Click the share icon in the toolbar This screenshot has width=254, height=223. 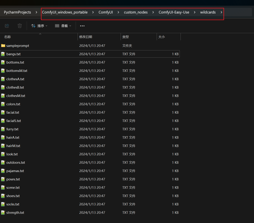(7, 26)
